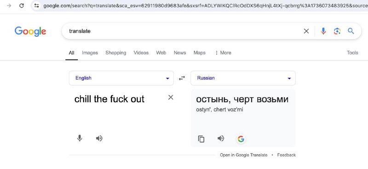The image size is (368, 169).
Task: Start voice input for source text
Action: [x=80, y=138]
